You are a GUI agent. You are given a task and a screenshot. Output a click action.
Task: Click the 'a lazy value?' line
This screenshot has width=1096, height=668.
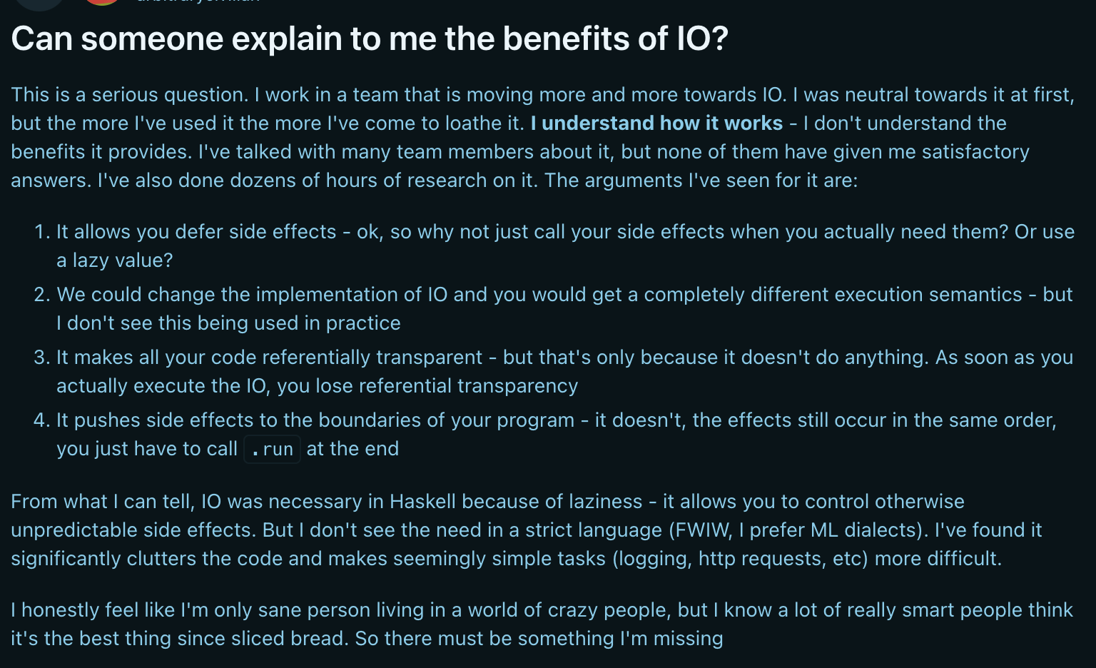pyautogui.click(x=115, y=260)
